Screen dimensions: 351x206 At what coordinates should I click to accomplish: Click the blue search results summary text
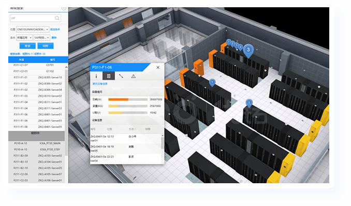click(27, 54)
